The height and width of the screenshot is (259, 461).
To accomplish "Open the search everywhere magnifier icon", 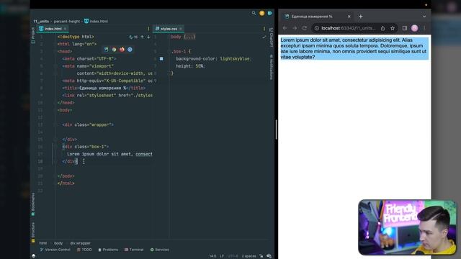I will pyautogui.click(x=254, y=13).
